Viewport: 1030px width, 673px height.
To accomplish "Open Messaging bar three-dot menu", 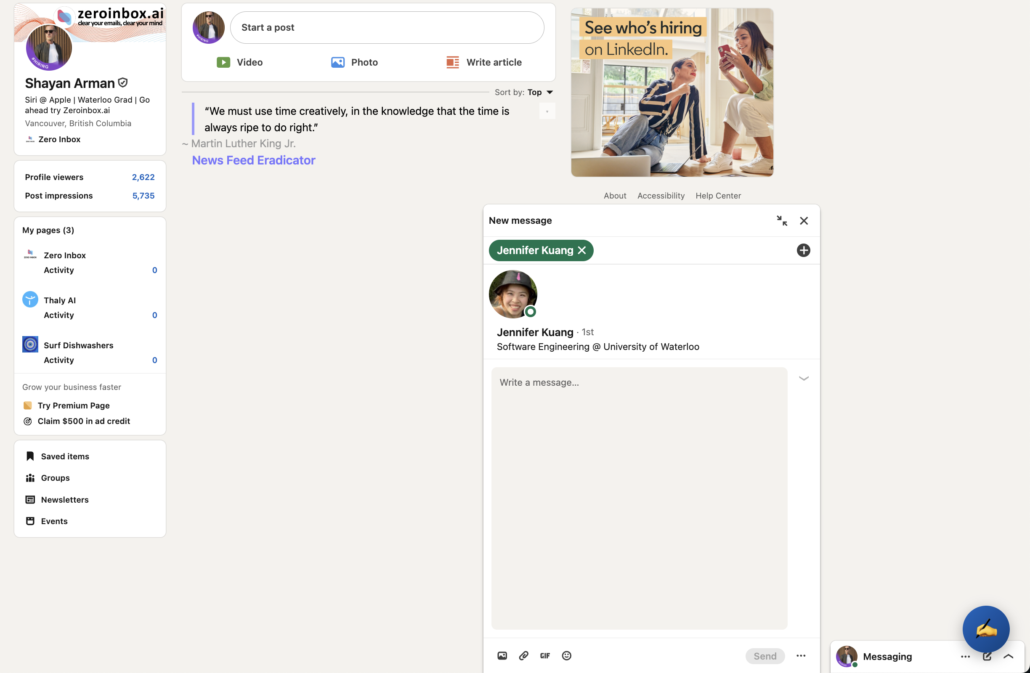I will (965, 657).
